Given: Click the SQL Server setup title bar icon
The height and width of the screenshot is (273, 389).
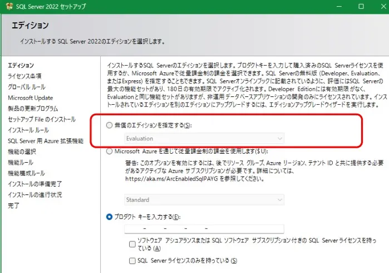Looking at the screenshot, I should click(x=9, y=6).
